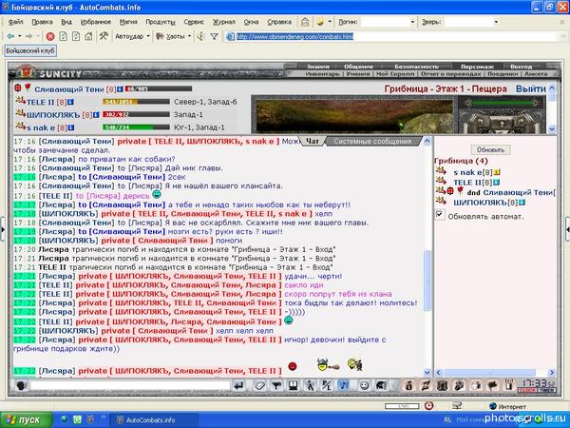Click the health bar of ШИПОКЛЯКЪ
Image resolution: width=570 pixels, height=428 pixels.
[x=136, y=115]
